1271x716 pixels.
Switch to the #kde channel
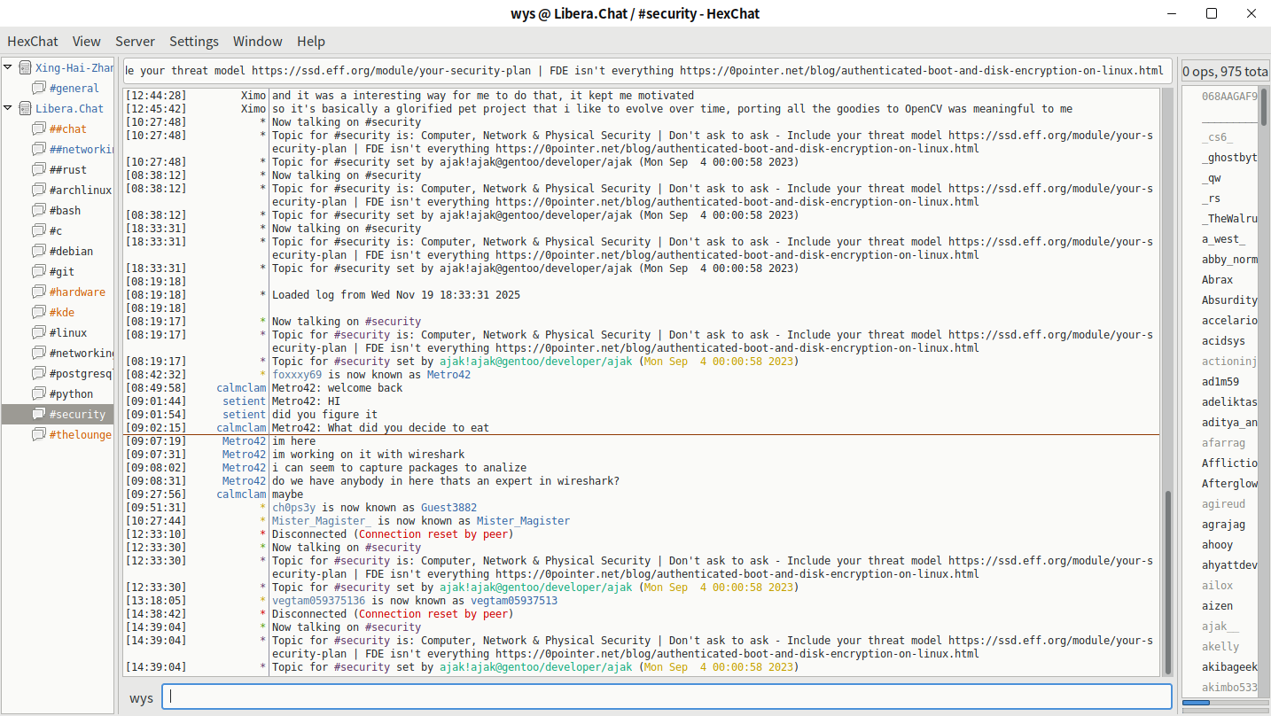[62, 313]
